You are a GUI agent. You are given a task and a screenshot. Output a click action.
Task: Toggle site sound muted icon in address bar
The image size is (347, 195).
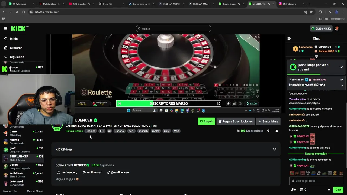point(305,12)
